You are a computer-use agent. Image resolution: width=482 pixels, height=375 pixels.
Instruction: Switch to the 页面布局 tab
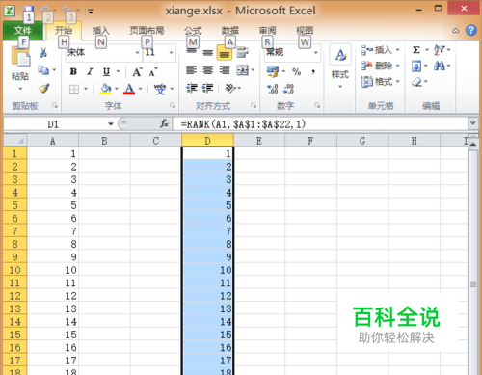147,31
